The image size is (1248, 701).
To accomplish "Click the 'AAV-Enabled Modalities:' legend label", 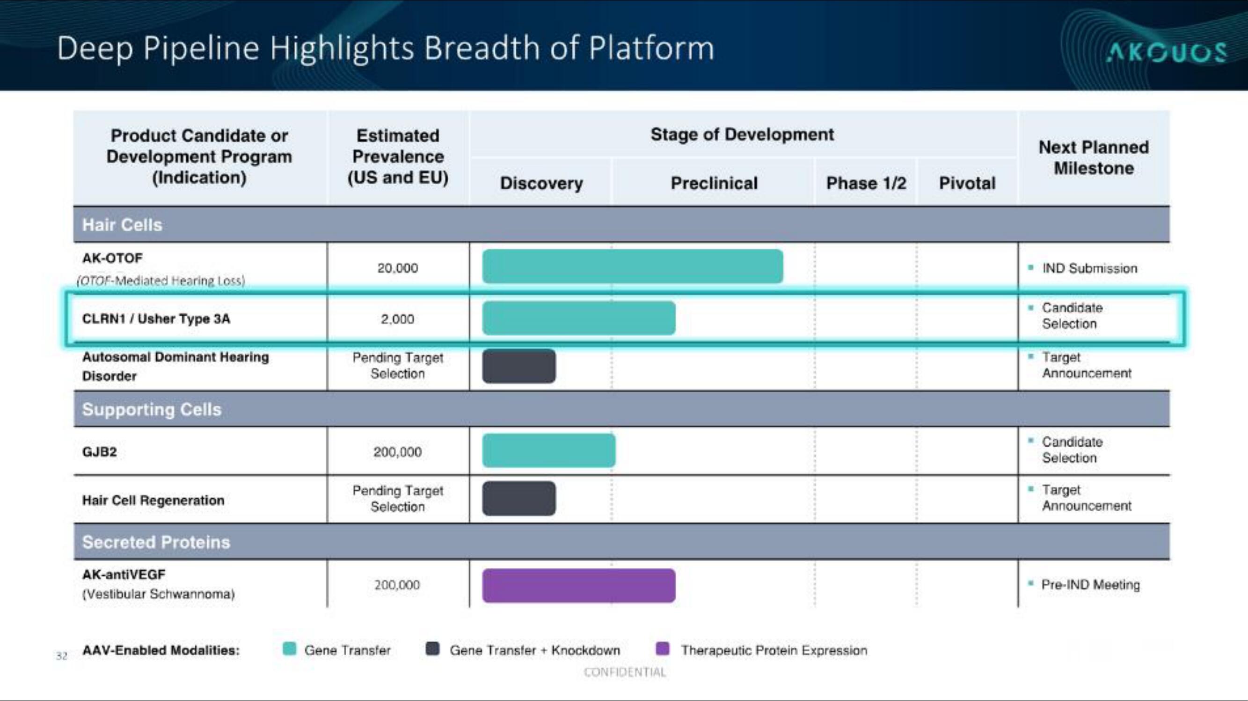I will [x=161, y=650].
